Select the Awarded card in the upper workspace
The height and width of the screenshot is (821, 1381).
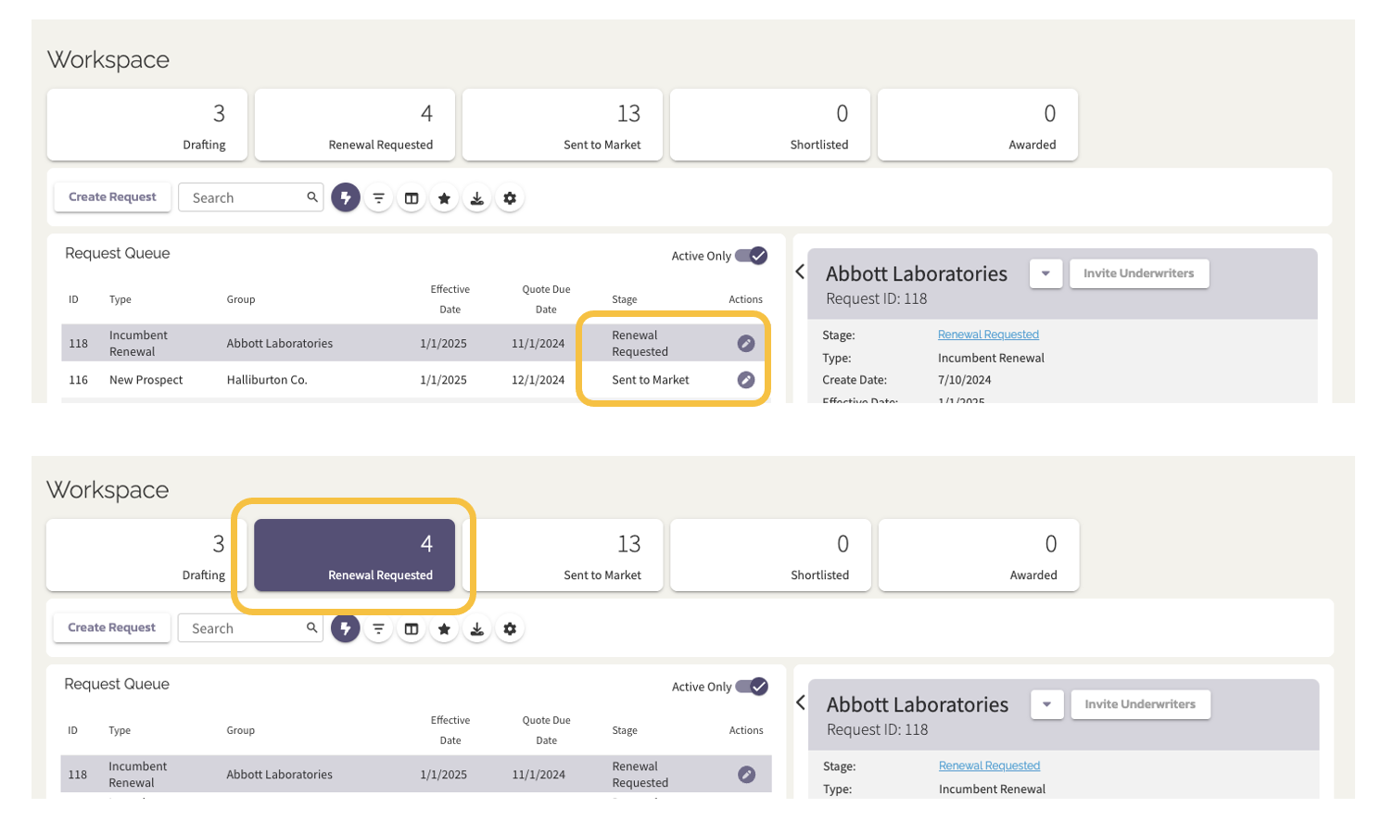tap(978, 125)
